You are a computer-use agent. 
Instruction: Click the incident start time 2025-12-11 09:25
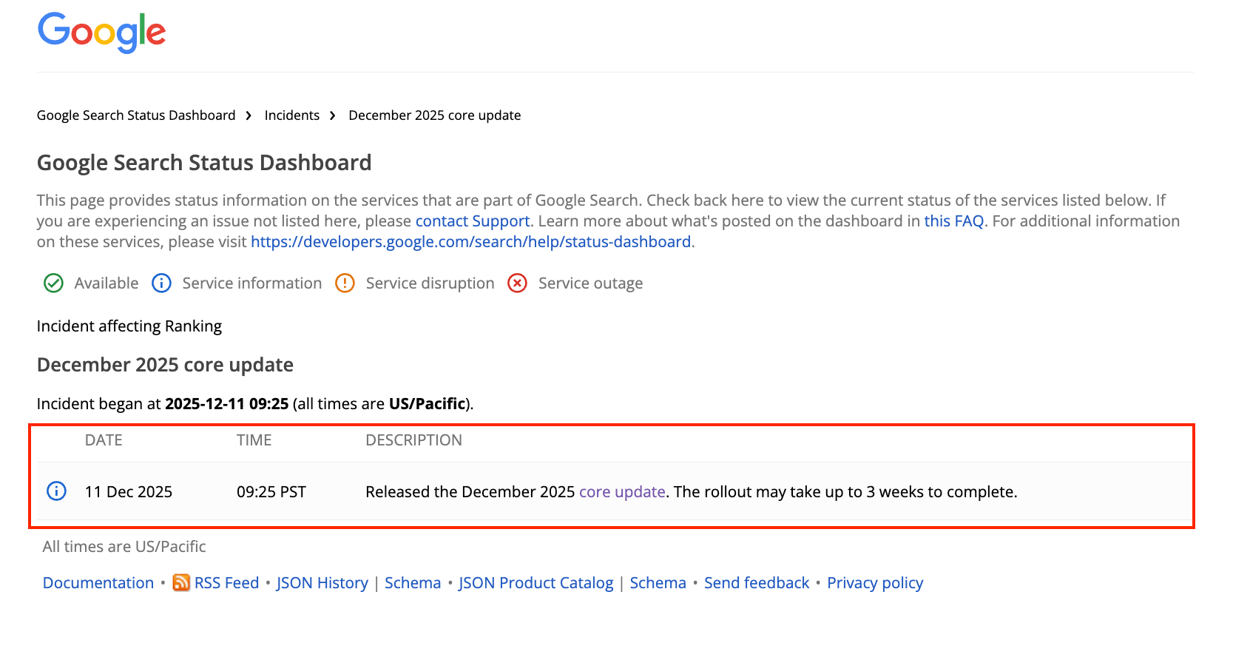tap(226, 404)
